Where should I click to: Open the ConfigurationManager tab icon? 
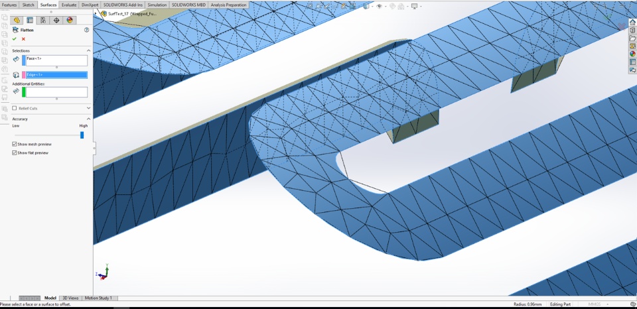(43, 21)
